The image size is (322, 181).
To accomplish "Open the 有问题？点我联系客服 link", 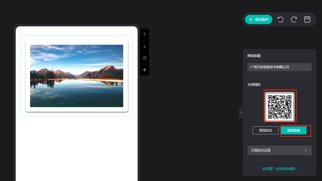I will [x=279, y=169].
